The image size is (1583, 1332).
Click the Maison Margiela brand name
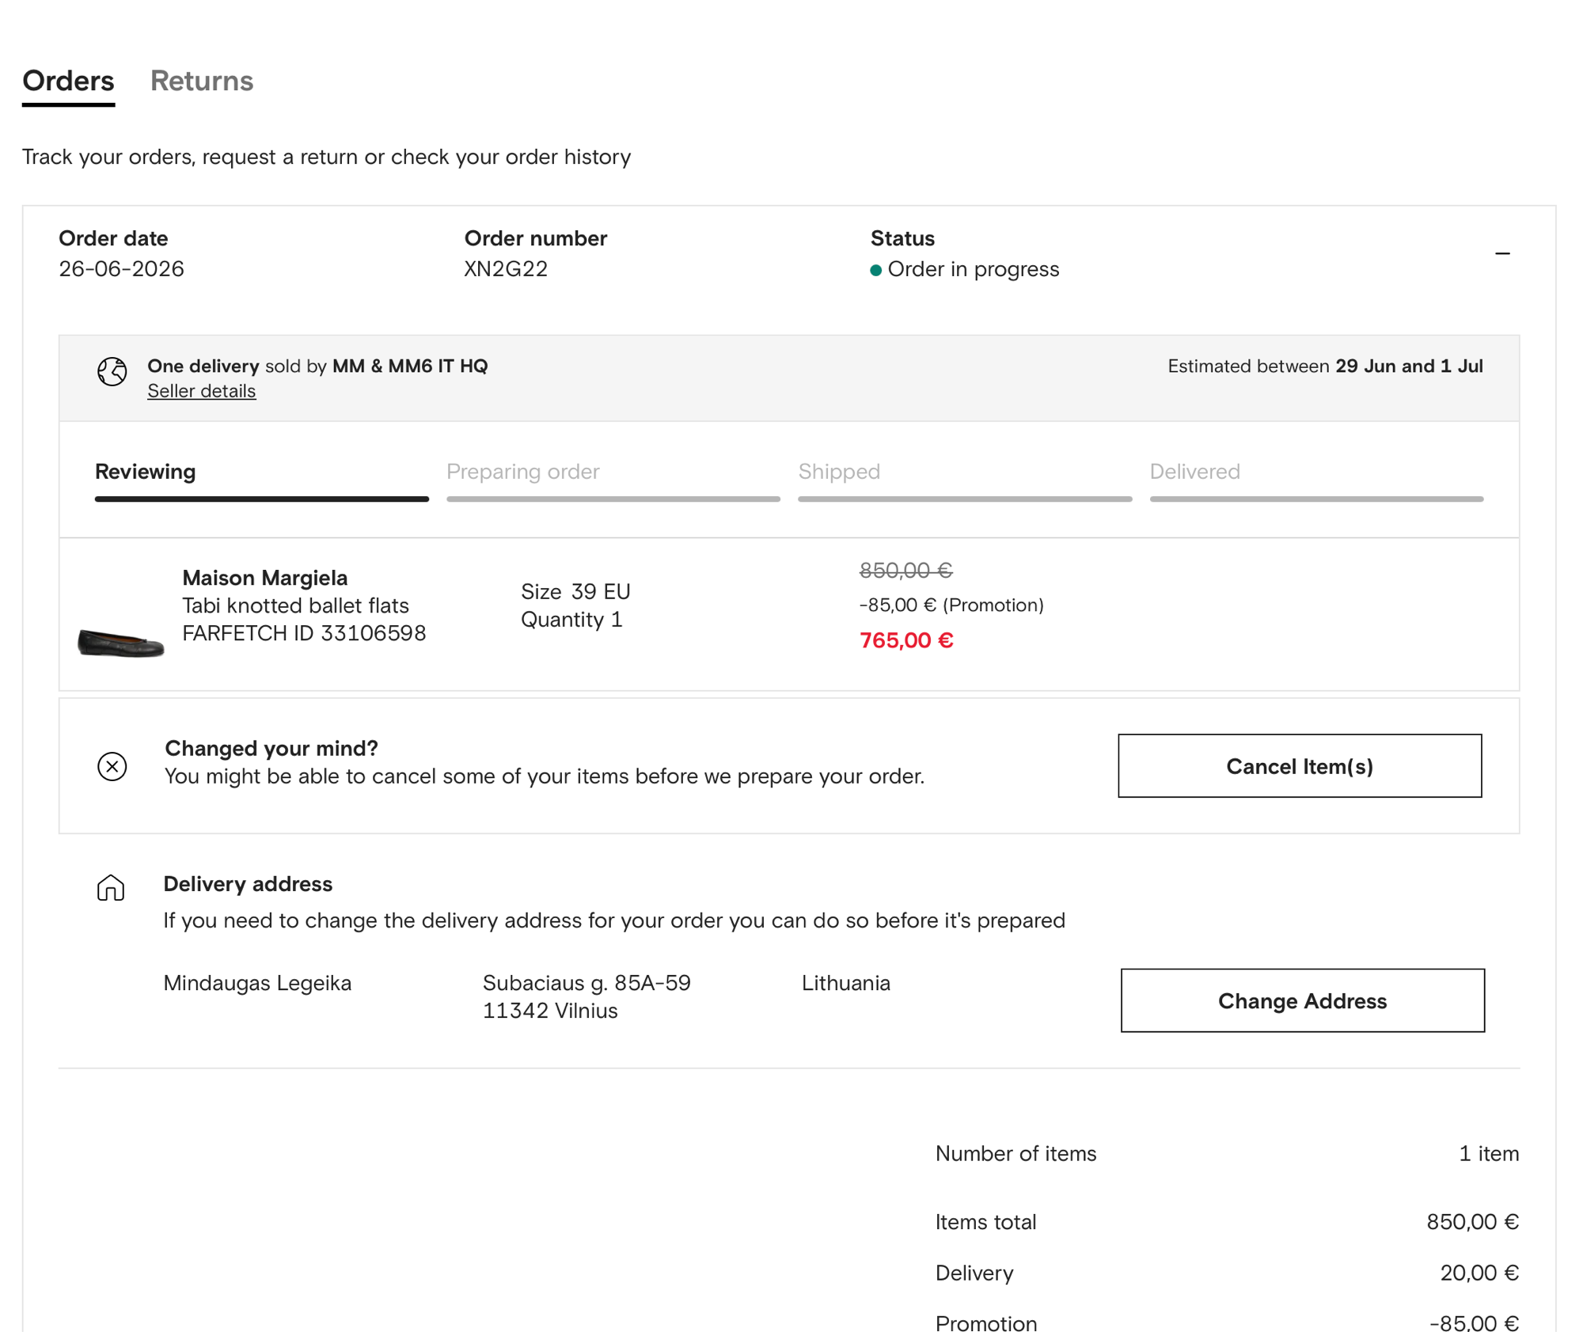point(265,578)
